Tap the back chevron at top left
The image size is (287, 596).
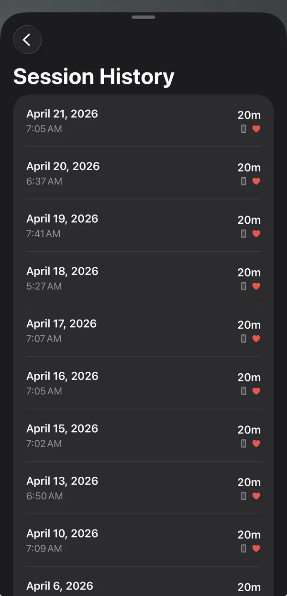27,40
